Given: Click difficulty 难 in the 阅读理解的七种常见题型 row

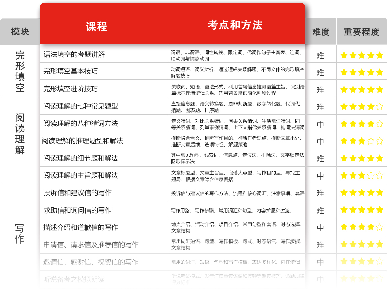Looking at the screenshot, I should tap(320, 107).
